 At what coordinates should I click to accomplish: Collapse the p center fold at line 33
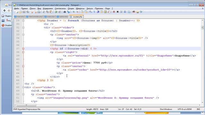23,34
